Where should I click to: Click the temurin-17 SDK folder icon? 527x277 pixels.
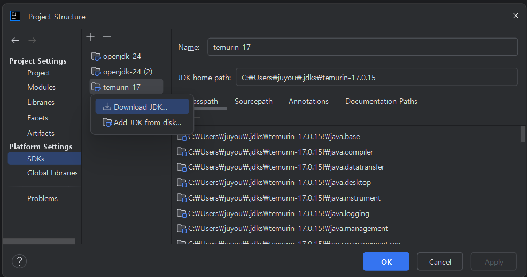(x=96, y=87)
